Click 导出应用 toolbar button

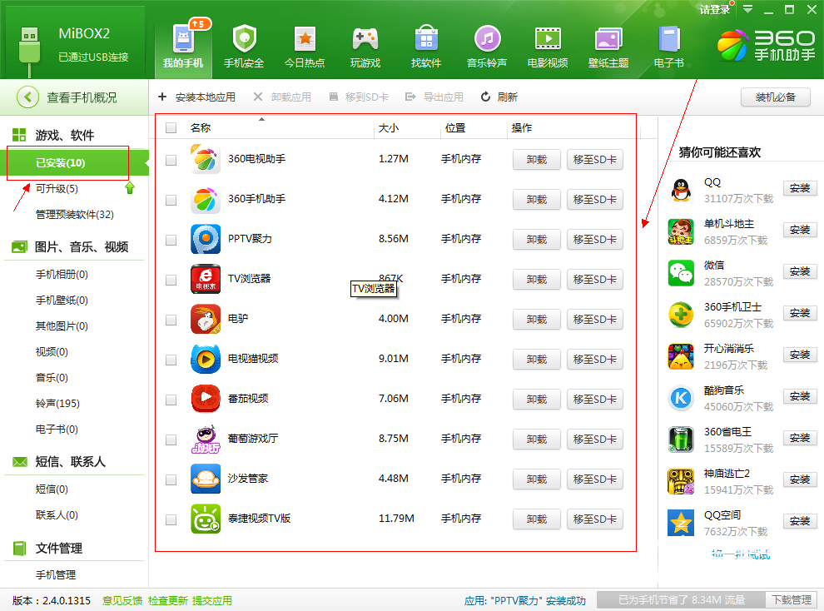(x=434, y=97)
